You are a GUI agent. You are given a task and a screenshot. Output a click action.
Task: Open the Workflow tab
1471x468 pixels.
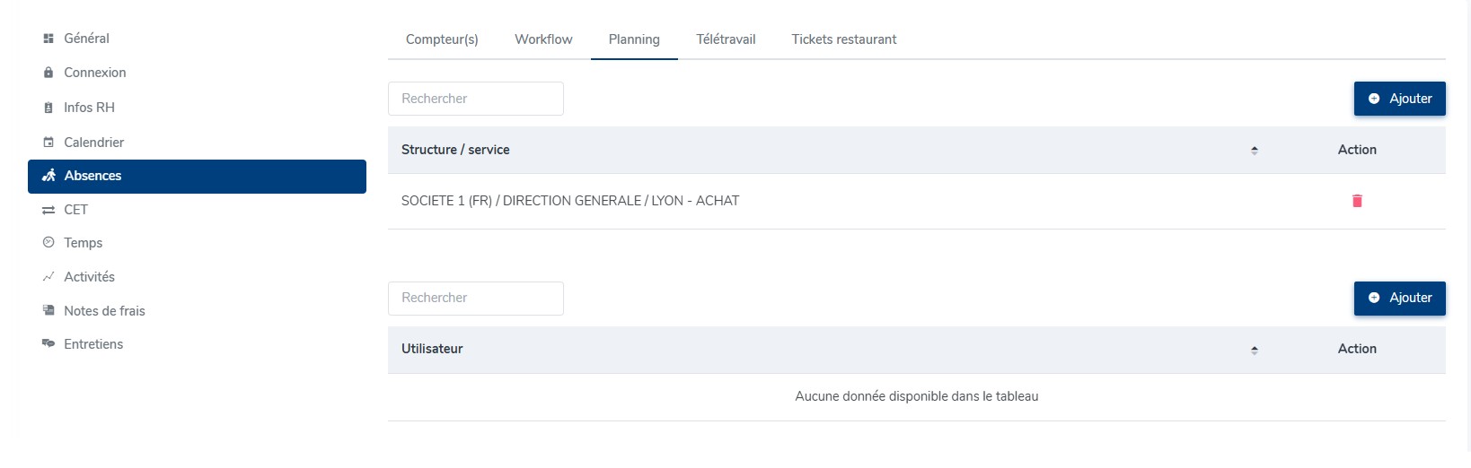coord(543,39)
